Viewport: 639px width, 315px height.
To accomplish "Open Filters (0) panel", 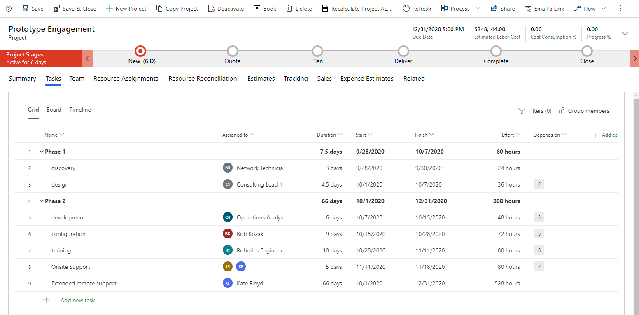I will (535, 111).
